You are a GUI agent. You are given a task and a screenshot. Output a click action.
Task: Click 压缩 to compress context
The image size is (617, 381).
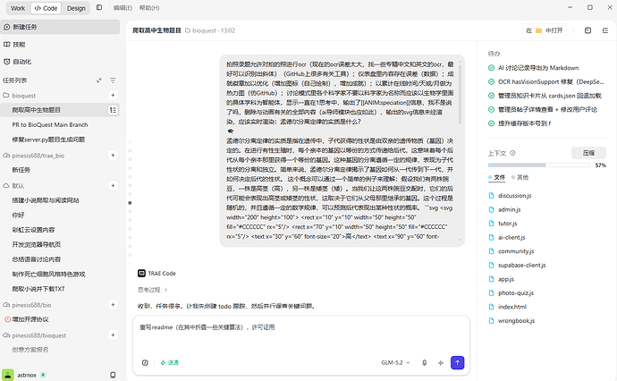[x=588, y=153]
